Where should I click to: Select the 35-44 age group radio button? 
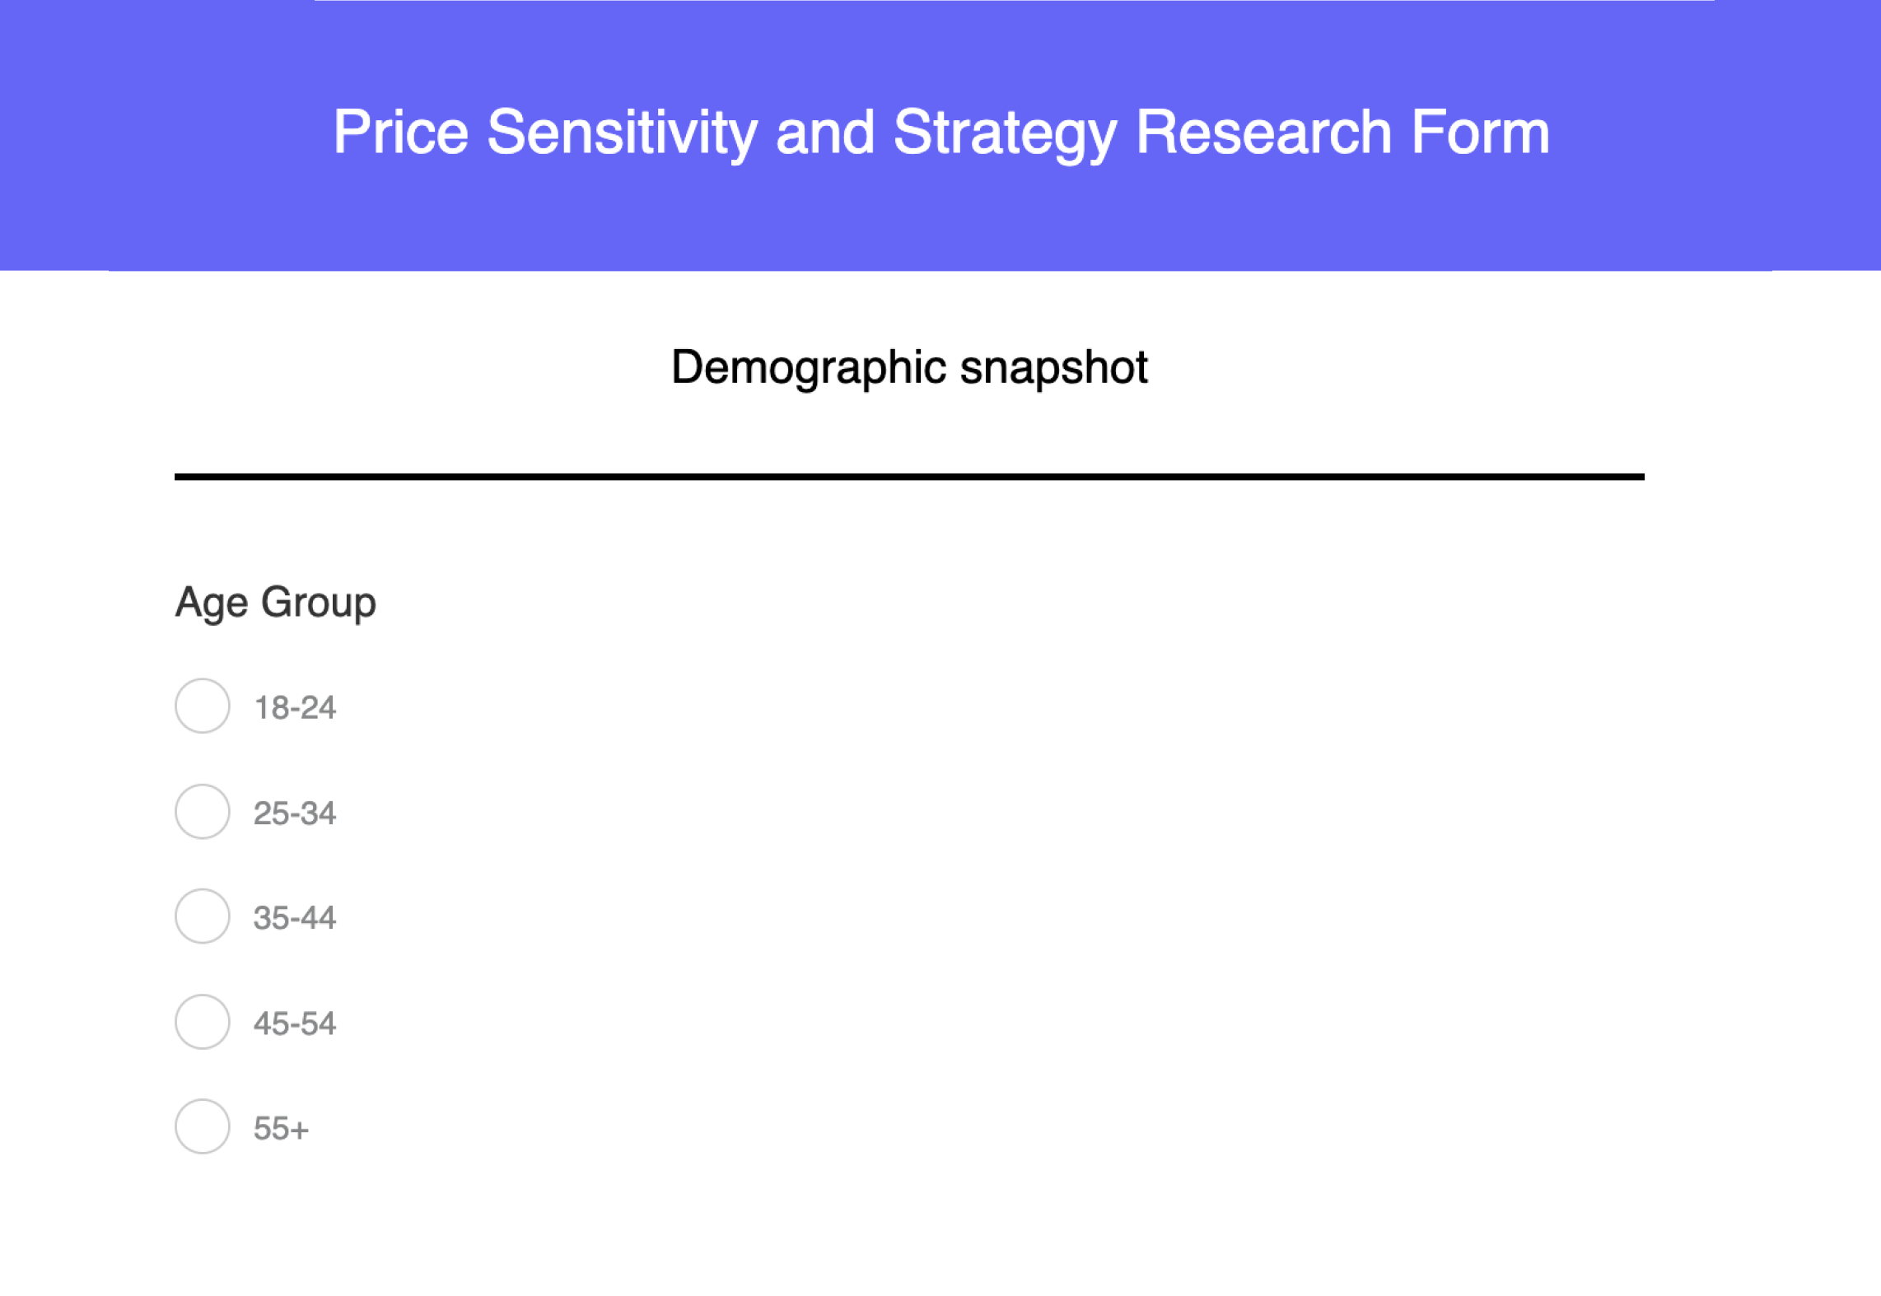pos(201,917)
